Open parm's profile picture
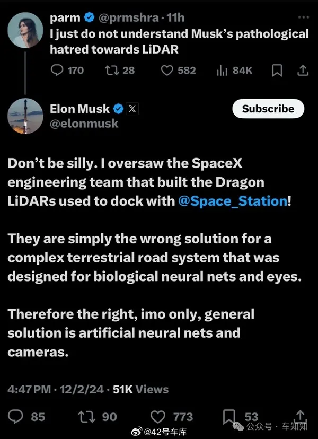 25,30
